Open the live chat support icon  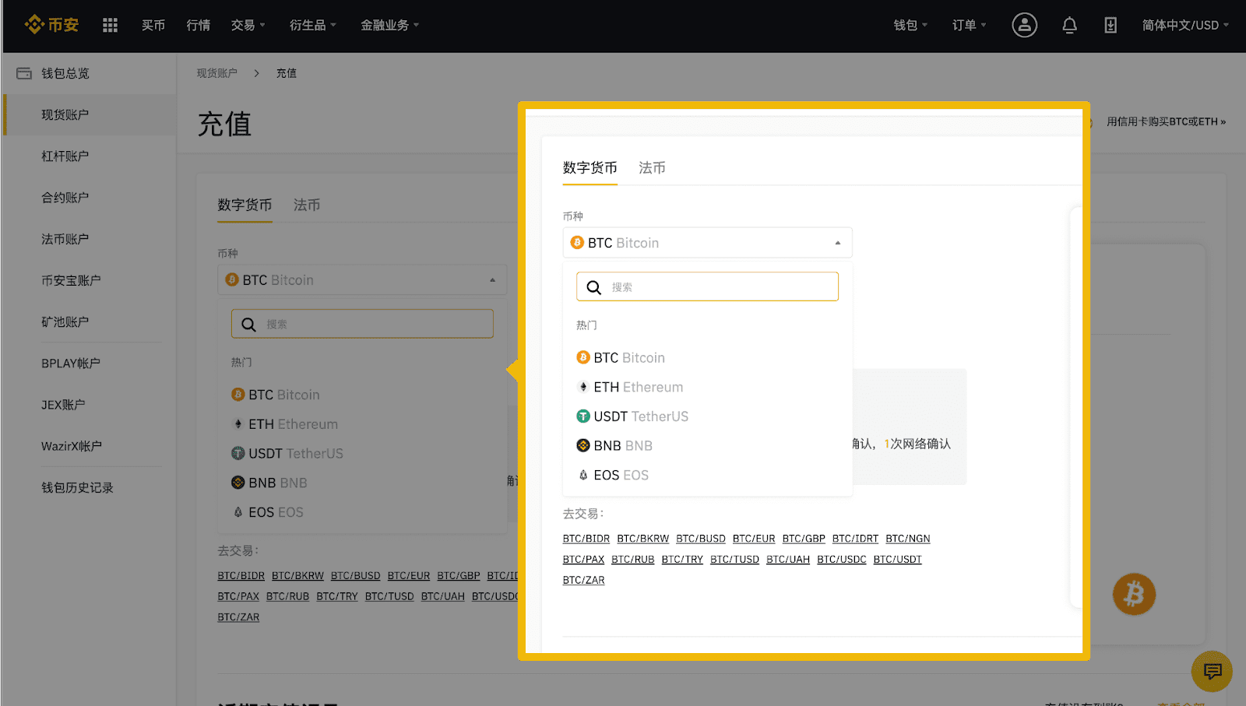[x=1212, y=671]
